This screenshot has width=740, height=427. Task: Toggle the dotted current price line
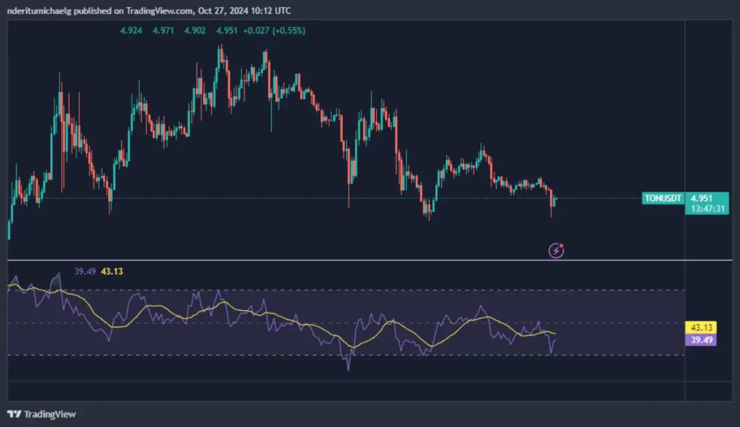point(267,197)
